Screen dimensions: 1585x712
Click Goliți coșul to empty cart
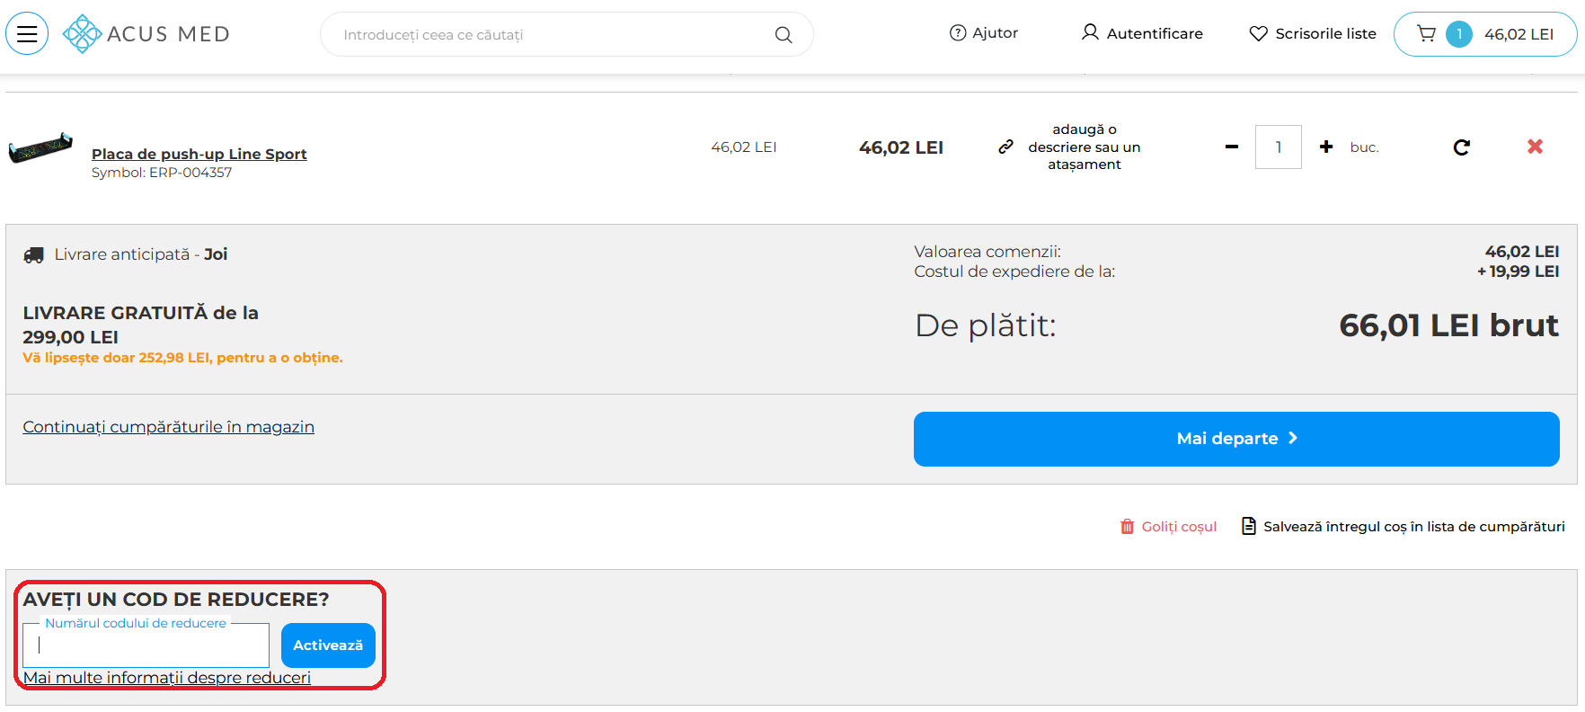pos(1169,526)
